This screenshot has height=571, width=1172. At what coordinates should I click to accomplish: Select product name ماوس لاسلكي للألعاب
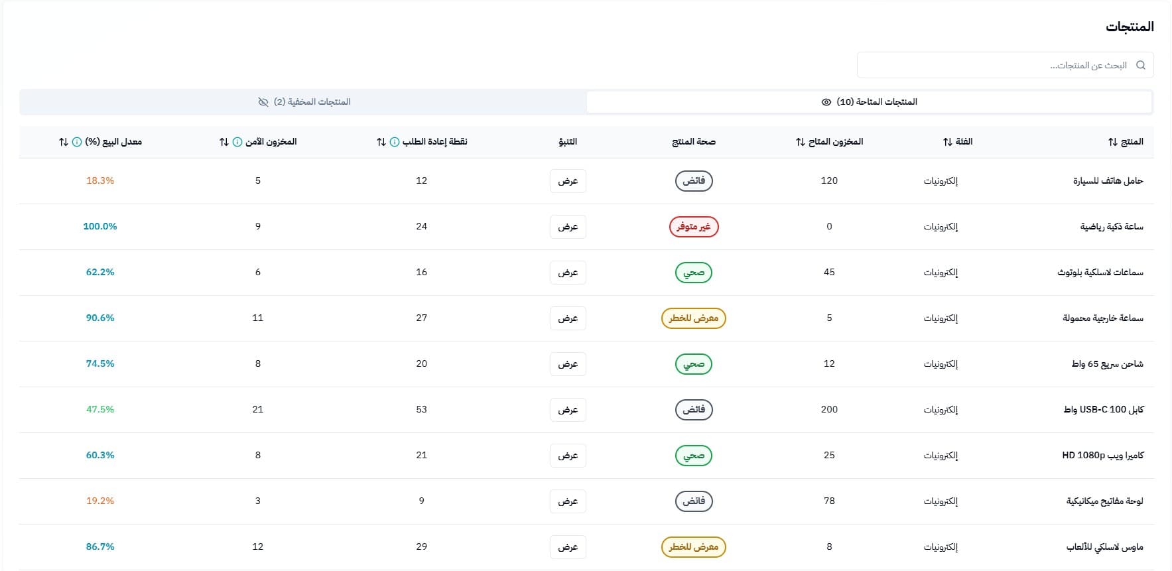(1105, 547)
